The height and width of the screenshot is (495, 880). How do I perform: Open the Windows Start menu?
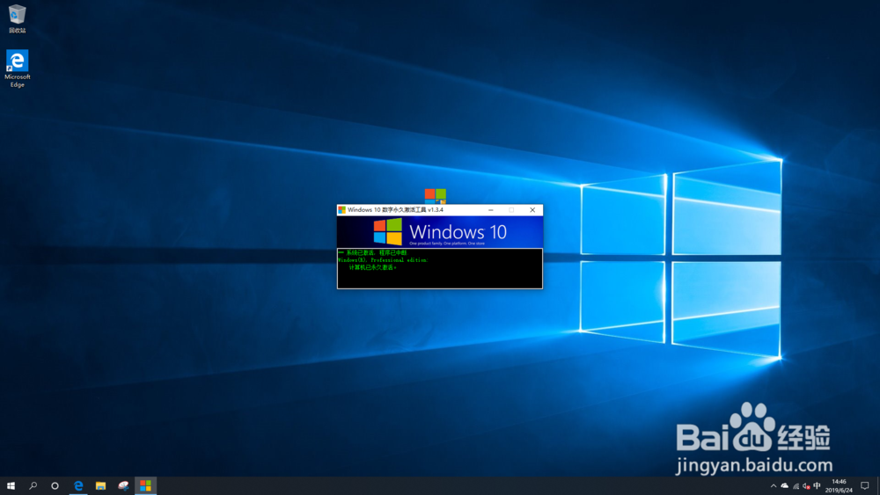11,485
